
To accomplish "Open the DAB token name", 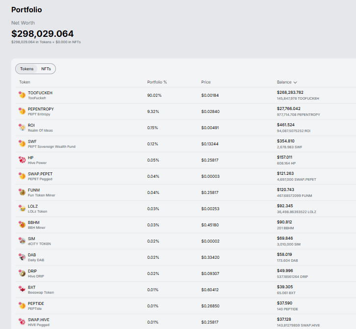I will 32,255.
